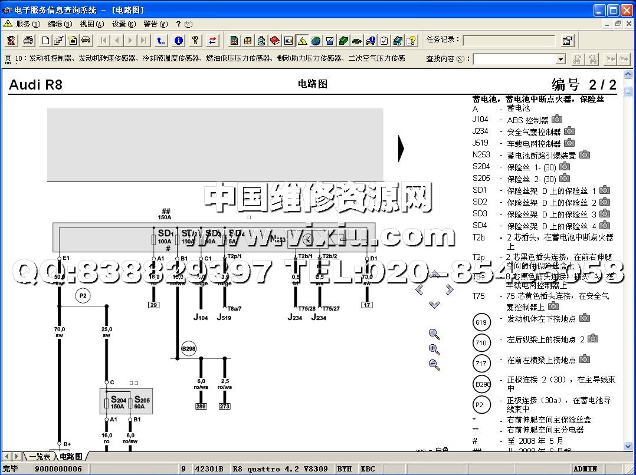
Task: Click the clipboard checkmark icon
Action: [x=384, y=40]
